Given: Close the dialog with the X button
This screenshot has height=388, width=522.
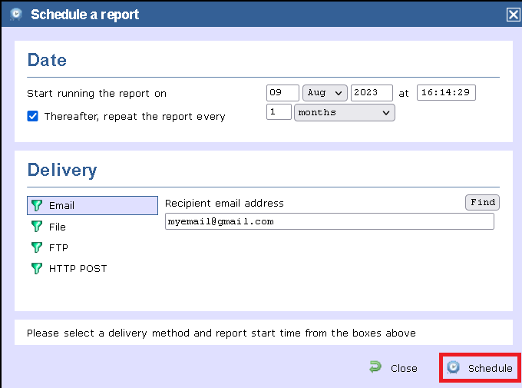Looking at the screenshot, I should click(513, 15).
